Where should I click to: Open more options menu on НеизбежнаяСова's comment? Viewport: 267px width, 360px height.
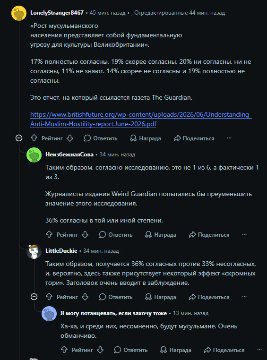[244, 234]
